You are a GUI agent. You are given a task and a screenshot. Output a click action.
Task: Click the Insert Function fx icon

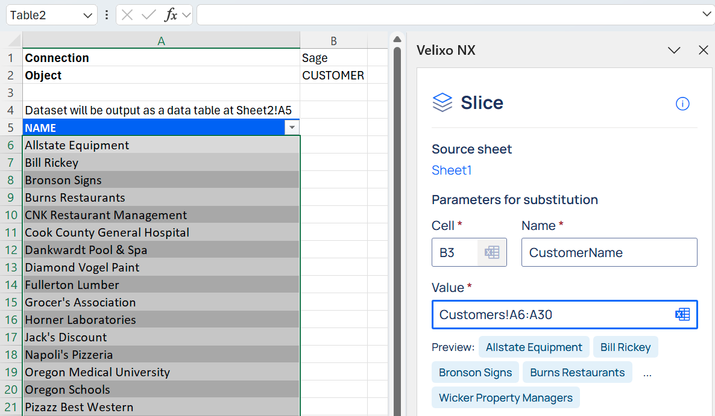[x=171, y=15]
